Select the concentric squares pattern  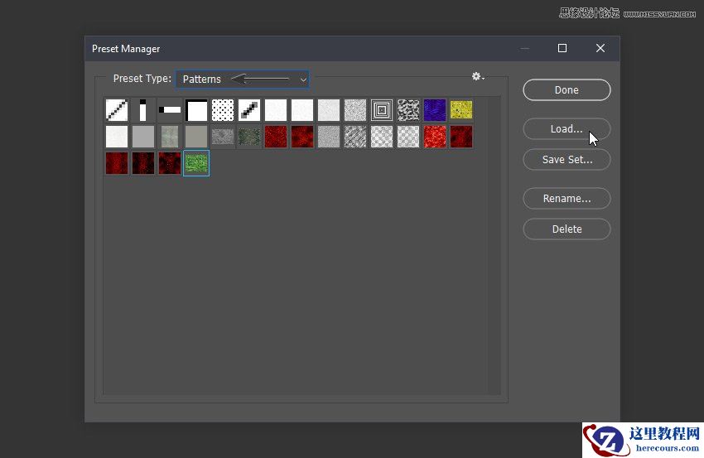click(x=382, y=110)
